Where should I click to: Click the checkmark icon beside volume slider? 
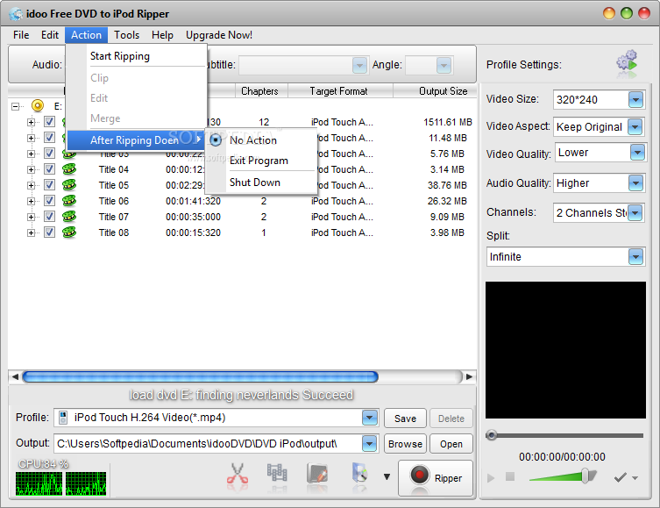point(620,477)
